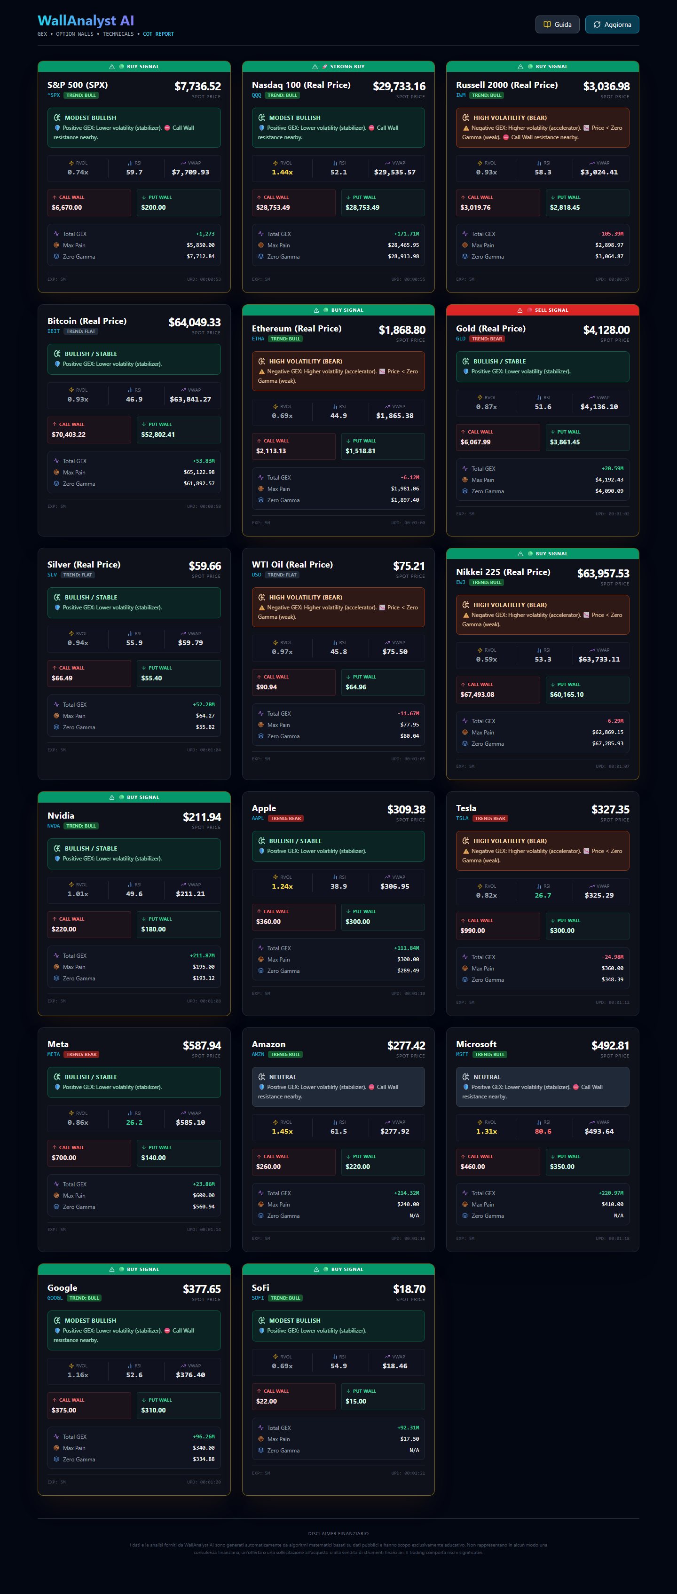The width and height of the screenshot is (677, 1594).
Task: Click the chart-down icon in WTI Oil regime box
Action: click(382, 608)
